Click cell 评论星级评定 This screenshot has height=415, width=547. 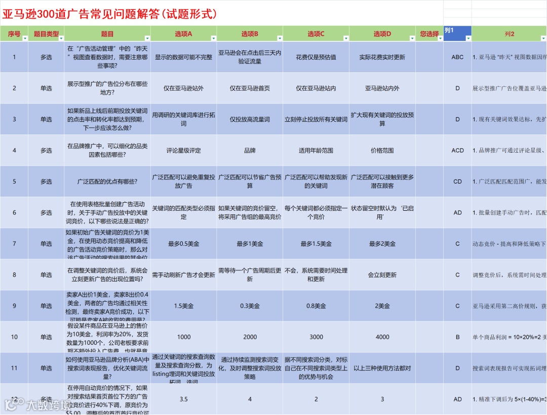point(183,151)
